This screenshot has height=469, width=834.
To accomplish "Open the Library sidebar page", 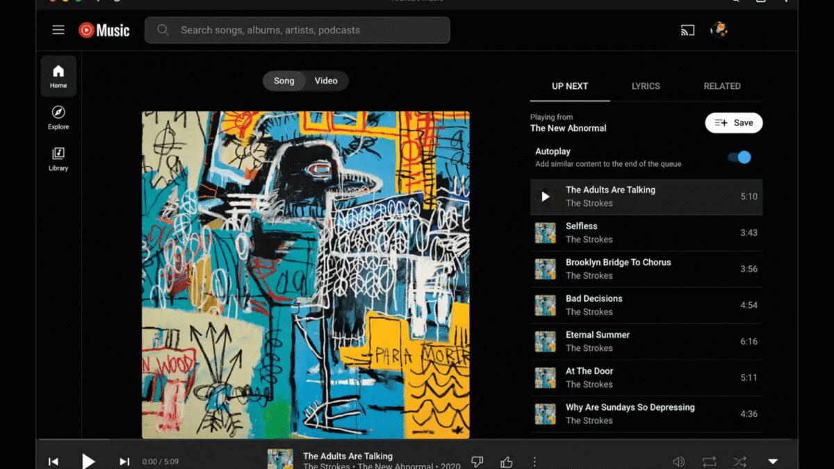I will (58, 158).
